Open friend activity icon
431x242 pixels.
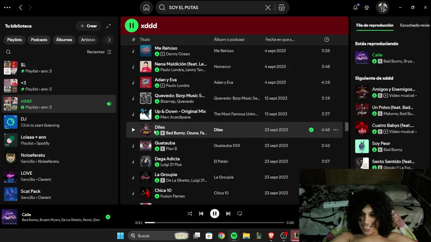pos(367,7)
